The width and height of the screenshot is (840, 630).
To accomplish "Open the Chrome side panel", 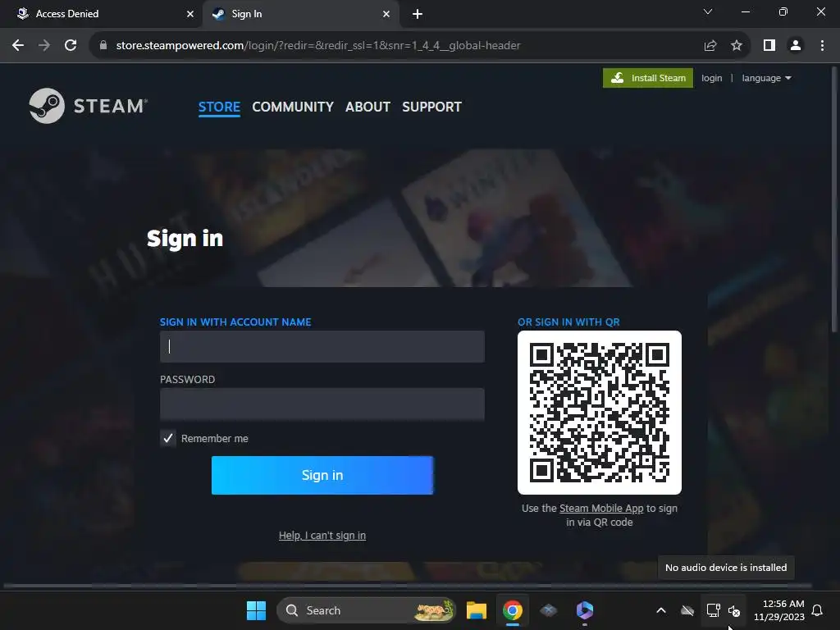I will pos(769,46).
